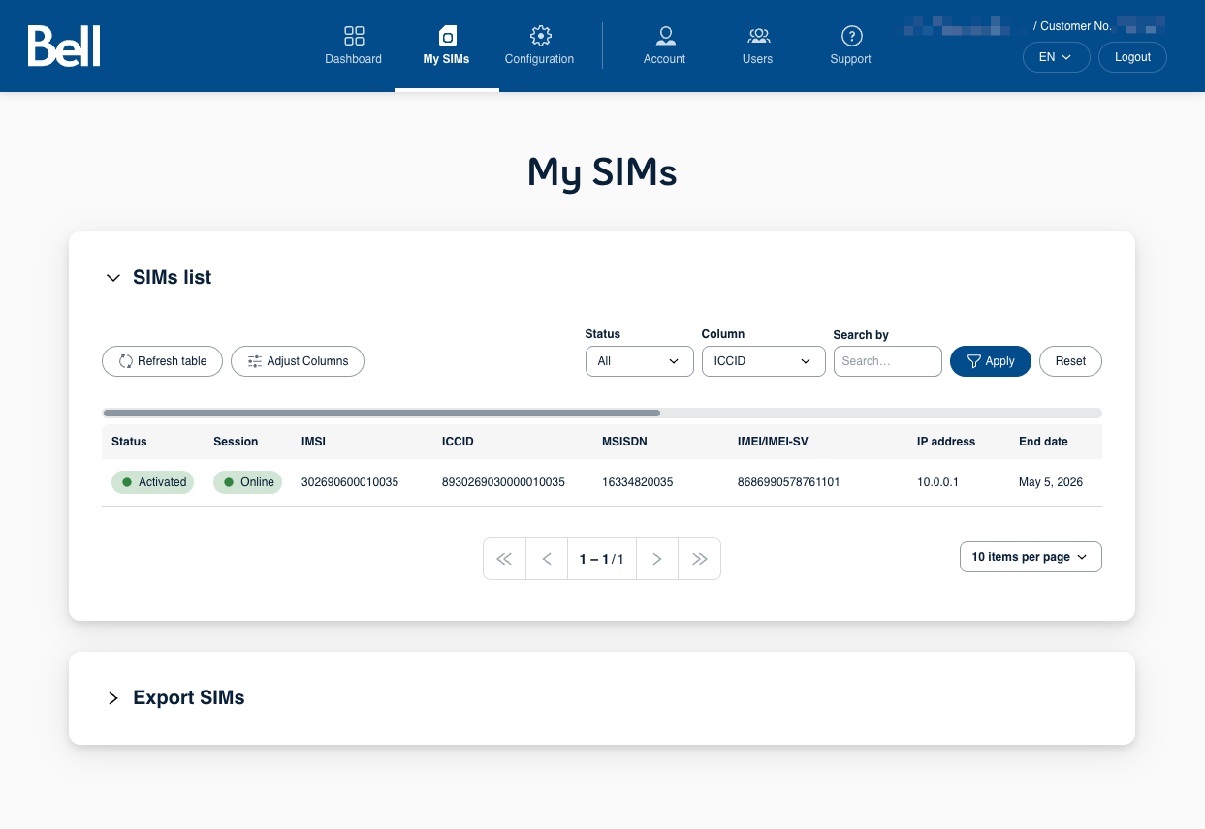Expand the Export SIMs section
The image size is (1205, 829).
(112, 697)
